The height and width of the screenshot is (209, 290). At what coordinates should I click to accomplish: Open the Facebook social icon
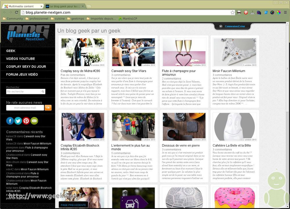pyautogui.click(x=10, y=121)
